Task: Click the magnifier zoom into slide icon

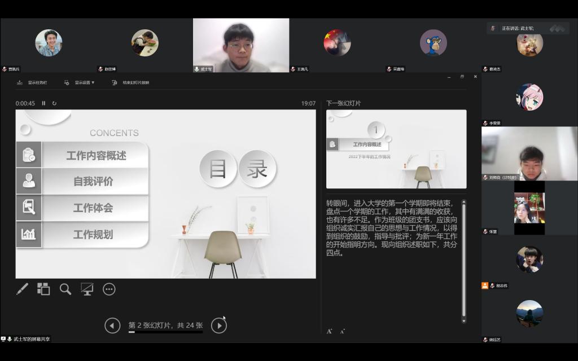Action: coord(65,289)
